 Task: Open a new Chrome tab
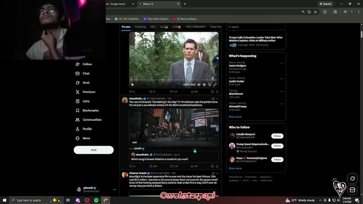point(185,4)
